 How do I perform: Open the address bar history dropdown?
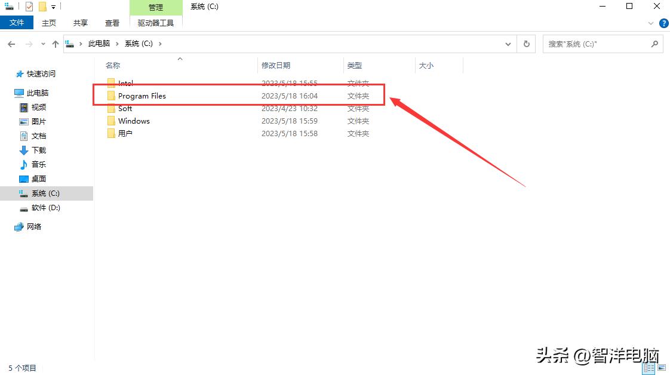pyautogui.click(x=508, y=43)
